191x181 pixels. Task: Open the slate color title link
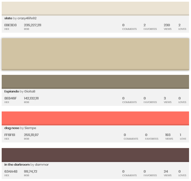[x=8, y=18]
